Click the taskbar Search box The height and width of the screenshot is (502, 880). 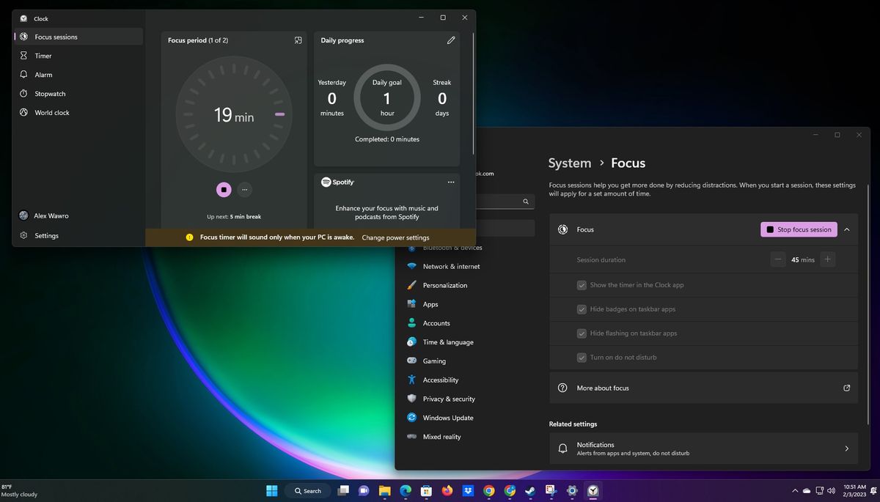pyautogui.click(x=307, y=491)
